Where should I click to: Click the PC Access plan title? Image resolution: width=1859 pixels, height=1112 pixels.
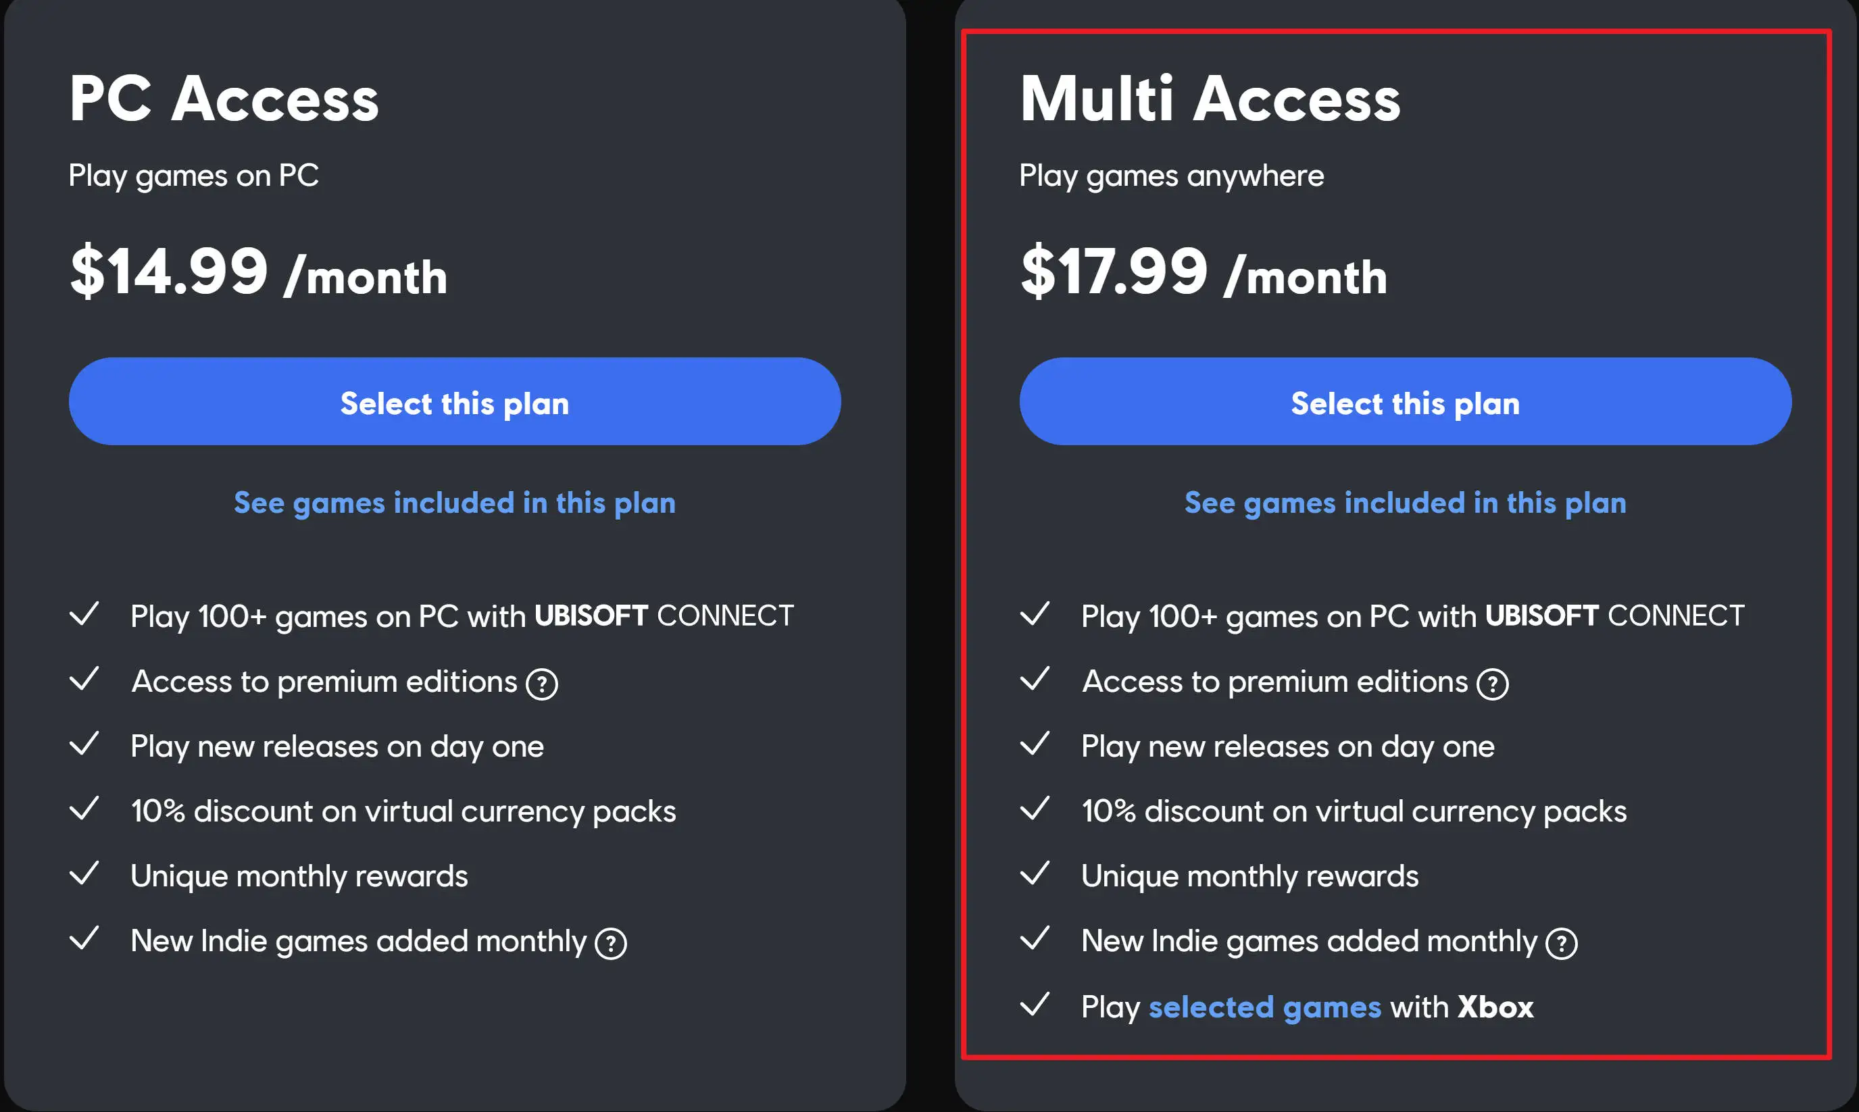tap(224, 97)
